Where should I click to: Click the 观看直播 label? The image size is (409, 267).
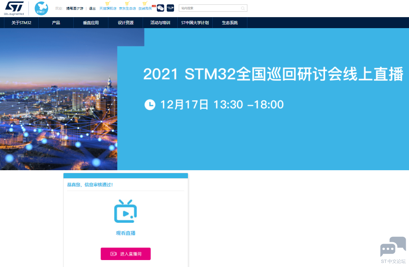pos(126,233)
